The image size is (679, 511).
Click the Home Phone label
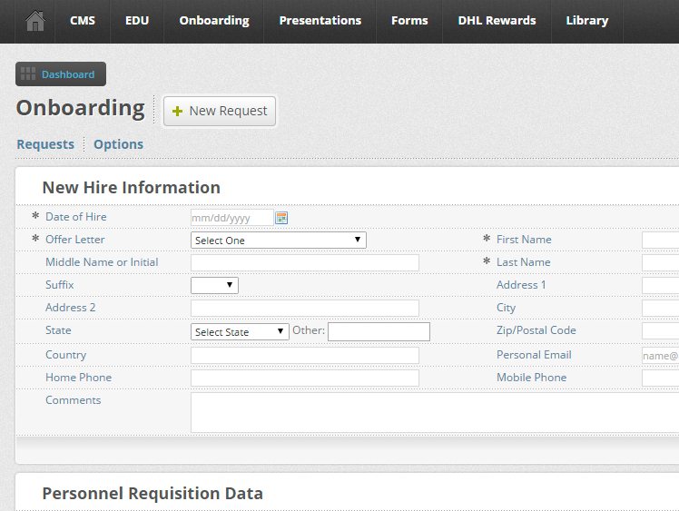pos(78,378)
